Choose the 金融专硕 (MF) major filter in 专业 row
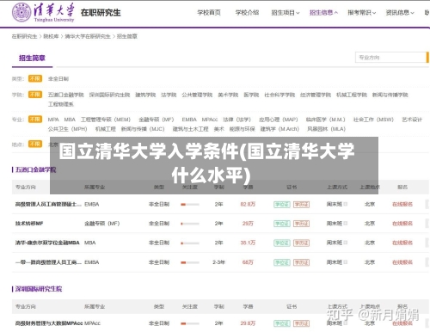This screenshot has width=430, height=332. tap(157, 120)
